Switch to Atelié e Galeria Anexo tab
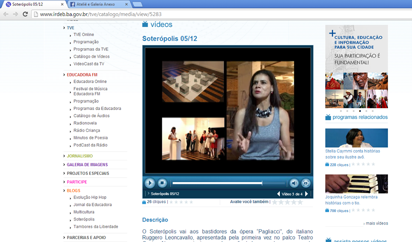This screenshot has width=412, height=242. coord(98,4)
